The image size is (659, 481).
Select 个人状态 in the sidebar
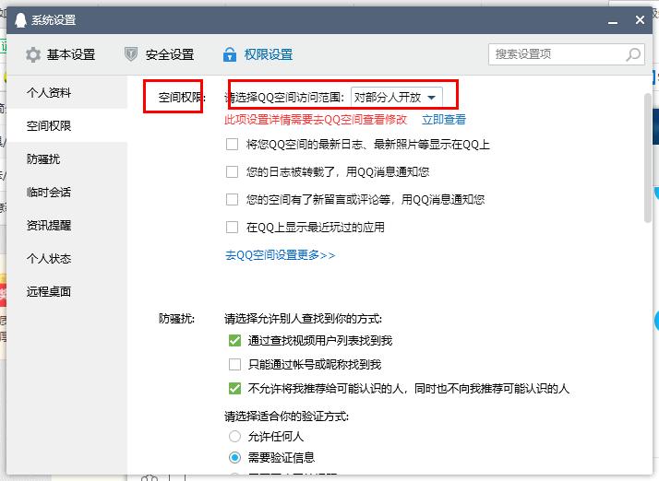pyautogui.click(x=66, y=258)
